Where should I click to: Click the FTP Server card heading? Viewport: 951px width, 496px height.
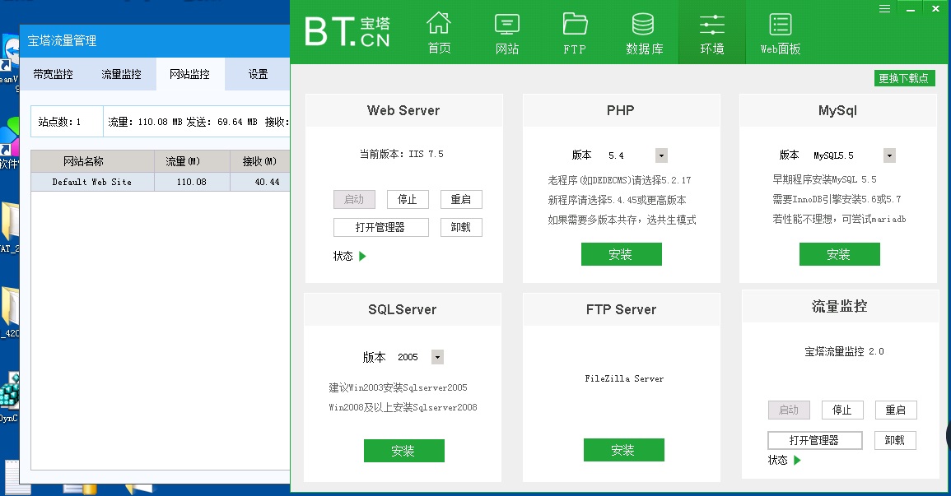pos(621,309)
